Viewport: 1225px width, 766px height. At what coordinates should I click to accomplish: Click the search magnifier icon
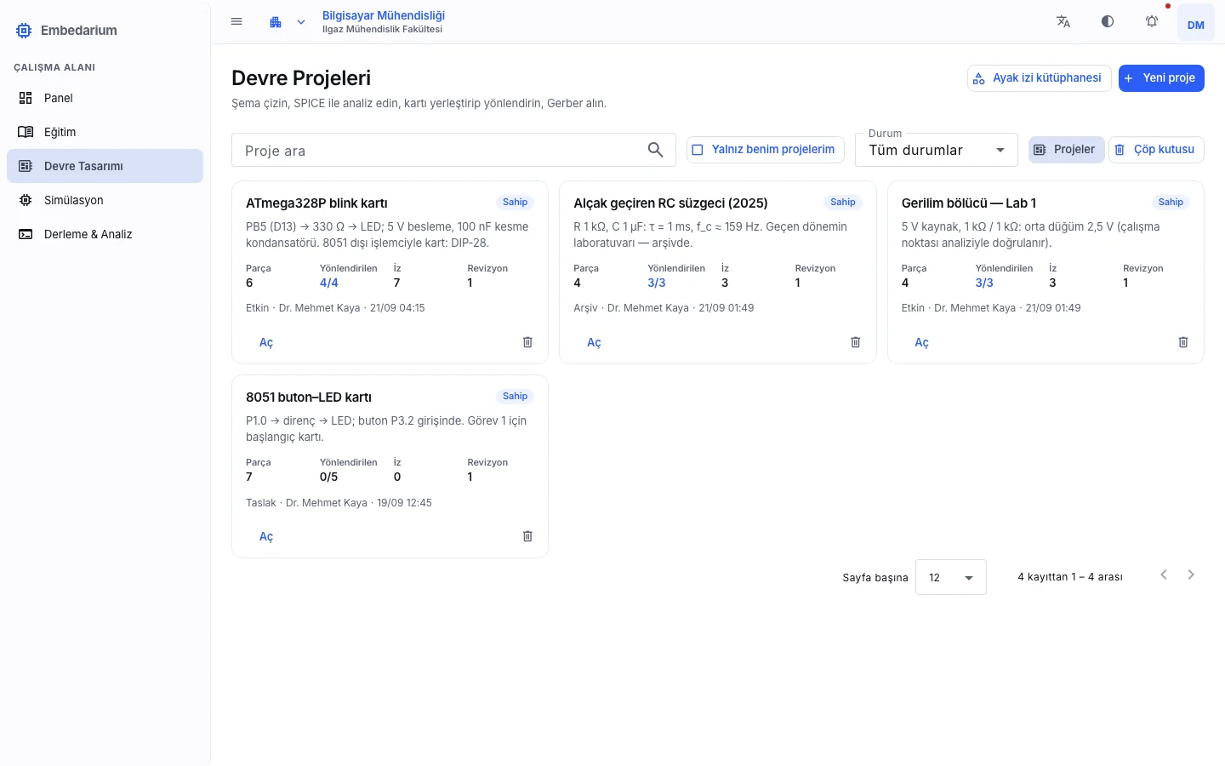655,150
